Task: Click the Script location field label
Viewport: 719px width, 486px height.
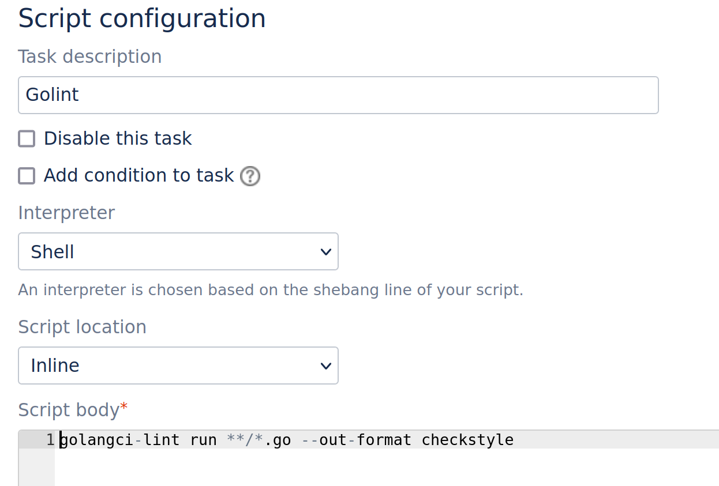Action: (x=82, y=327)
